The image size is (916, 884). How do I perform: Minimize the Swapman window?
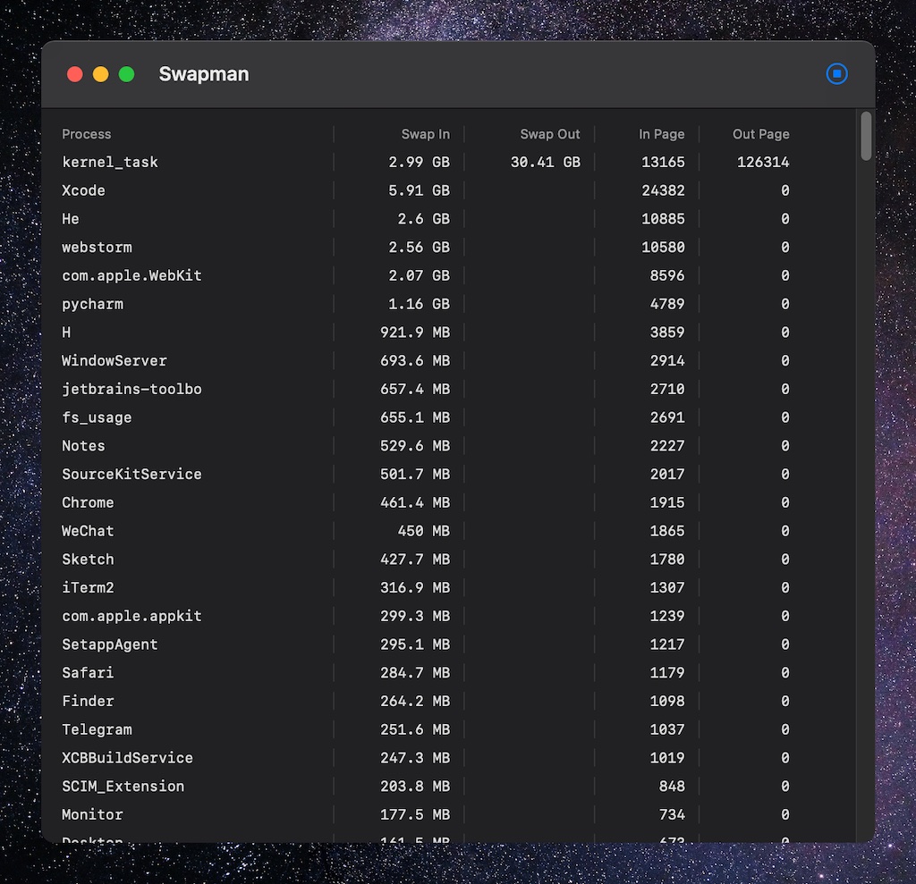point(100,74)
